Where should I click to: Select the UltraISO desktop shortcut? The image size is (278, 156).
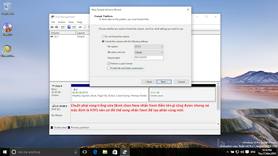[x=7, y=29]
